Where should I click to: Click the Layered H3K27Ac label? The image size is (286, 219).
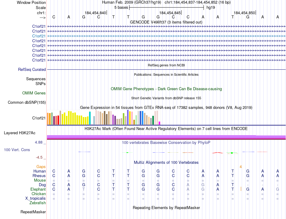tap(20, 133)
